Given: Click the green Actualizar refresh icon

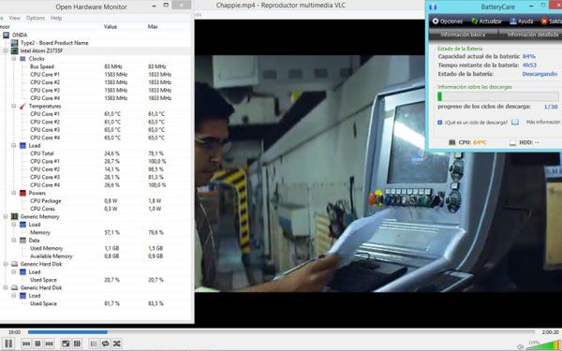Looking at the screenshot, I should 474,22.
